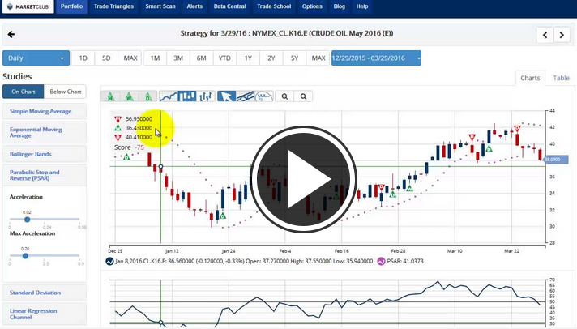This screenshot has width=577, height=329.
Task: Click the zoom out magnifier icon
Action: coord(304,96)
